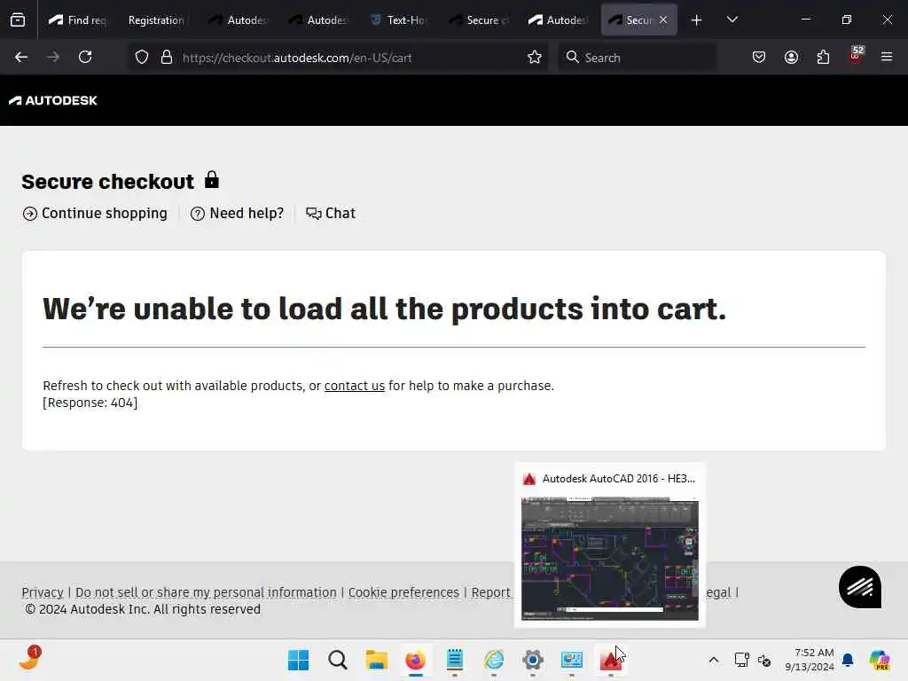Open File Explorer from the taskbar

(376, 660)
